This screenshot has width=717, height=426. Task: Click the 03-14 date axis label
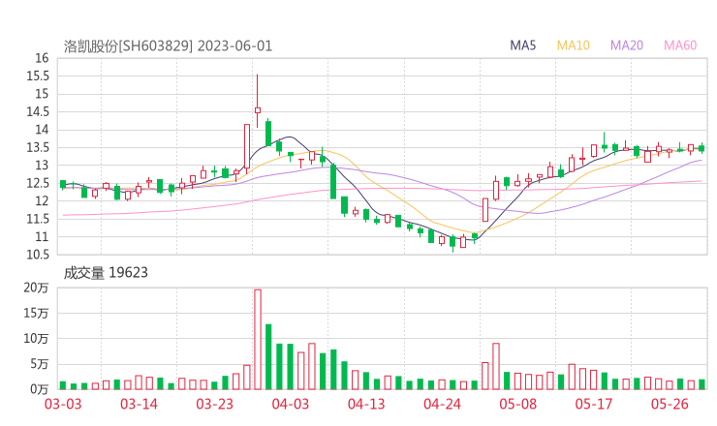[x=139, y=404]
